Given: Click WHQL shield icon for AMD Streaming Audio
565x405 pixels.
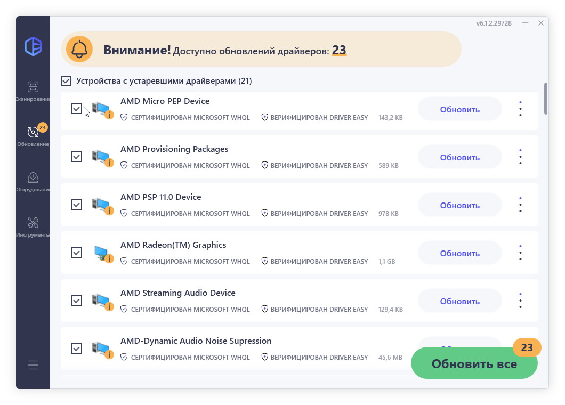Looking at the screenshot, I should pyautogui.click(x=124, y=309).
